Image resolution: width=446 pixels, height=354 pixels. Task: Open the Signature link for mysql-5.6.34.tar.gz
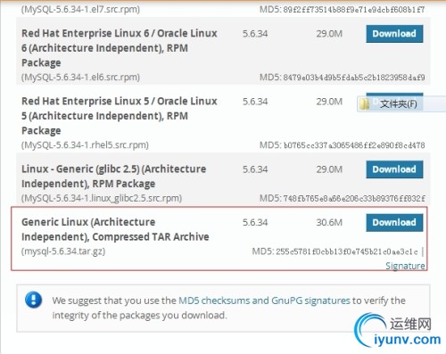(405, 266)
